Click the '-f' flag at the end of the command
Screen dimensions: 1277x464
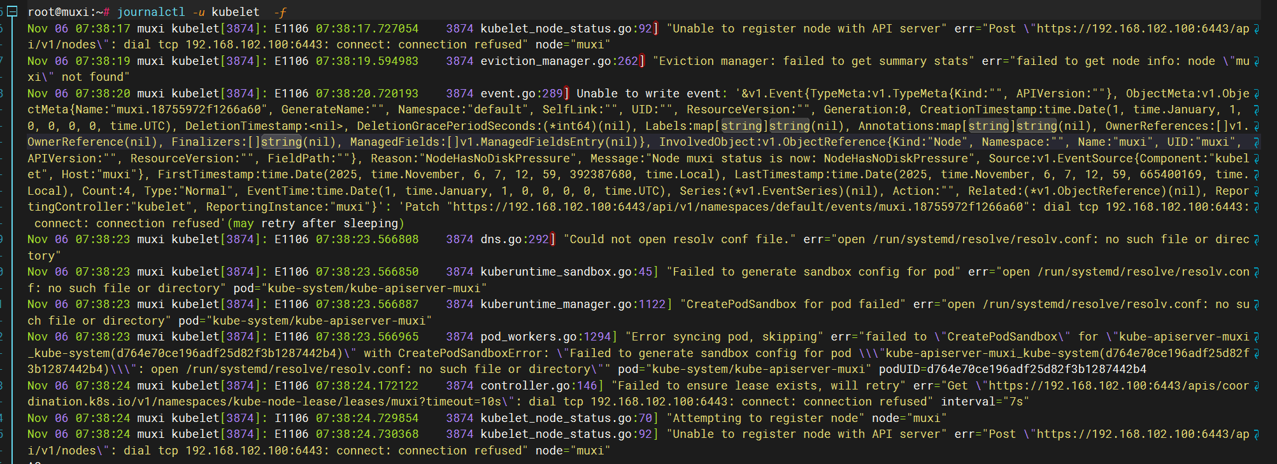tap(281, 12)
